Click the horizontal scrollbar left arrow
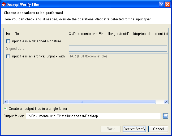This screenshot has height=136, width=172. coord(6,102)
